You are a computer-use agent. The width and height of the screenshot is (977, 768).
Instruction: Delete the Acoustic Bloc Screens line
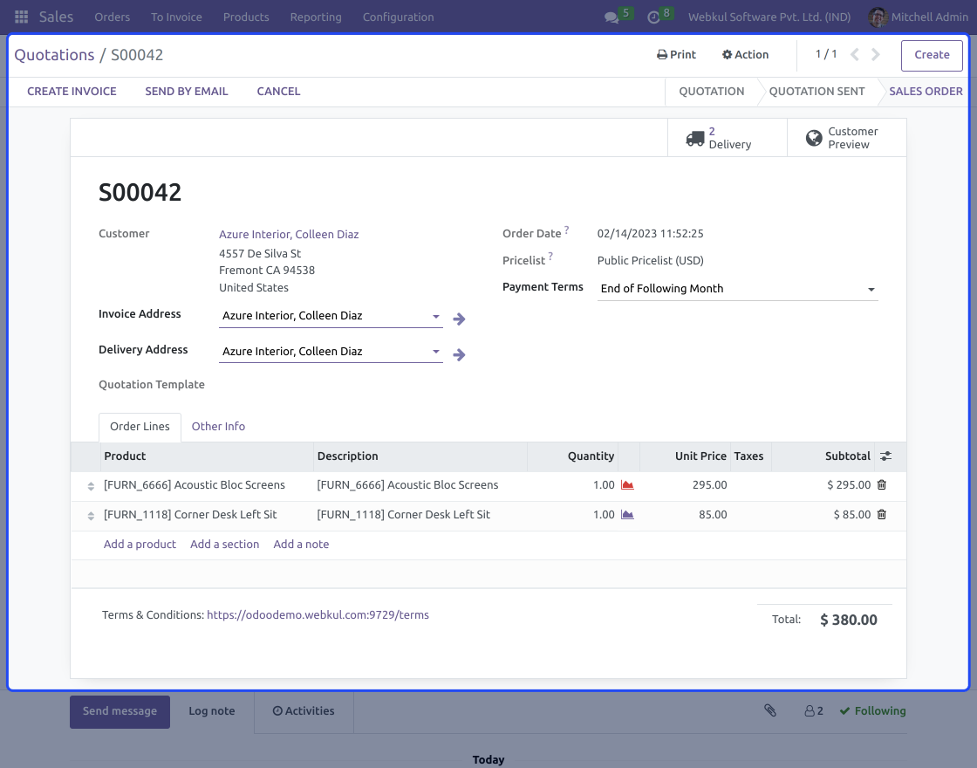[882, 484]
